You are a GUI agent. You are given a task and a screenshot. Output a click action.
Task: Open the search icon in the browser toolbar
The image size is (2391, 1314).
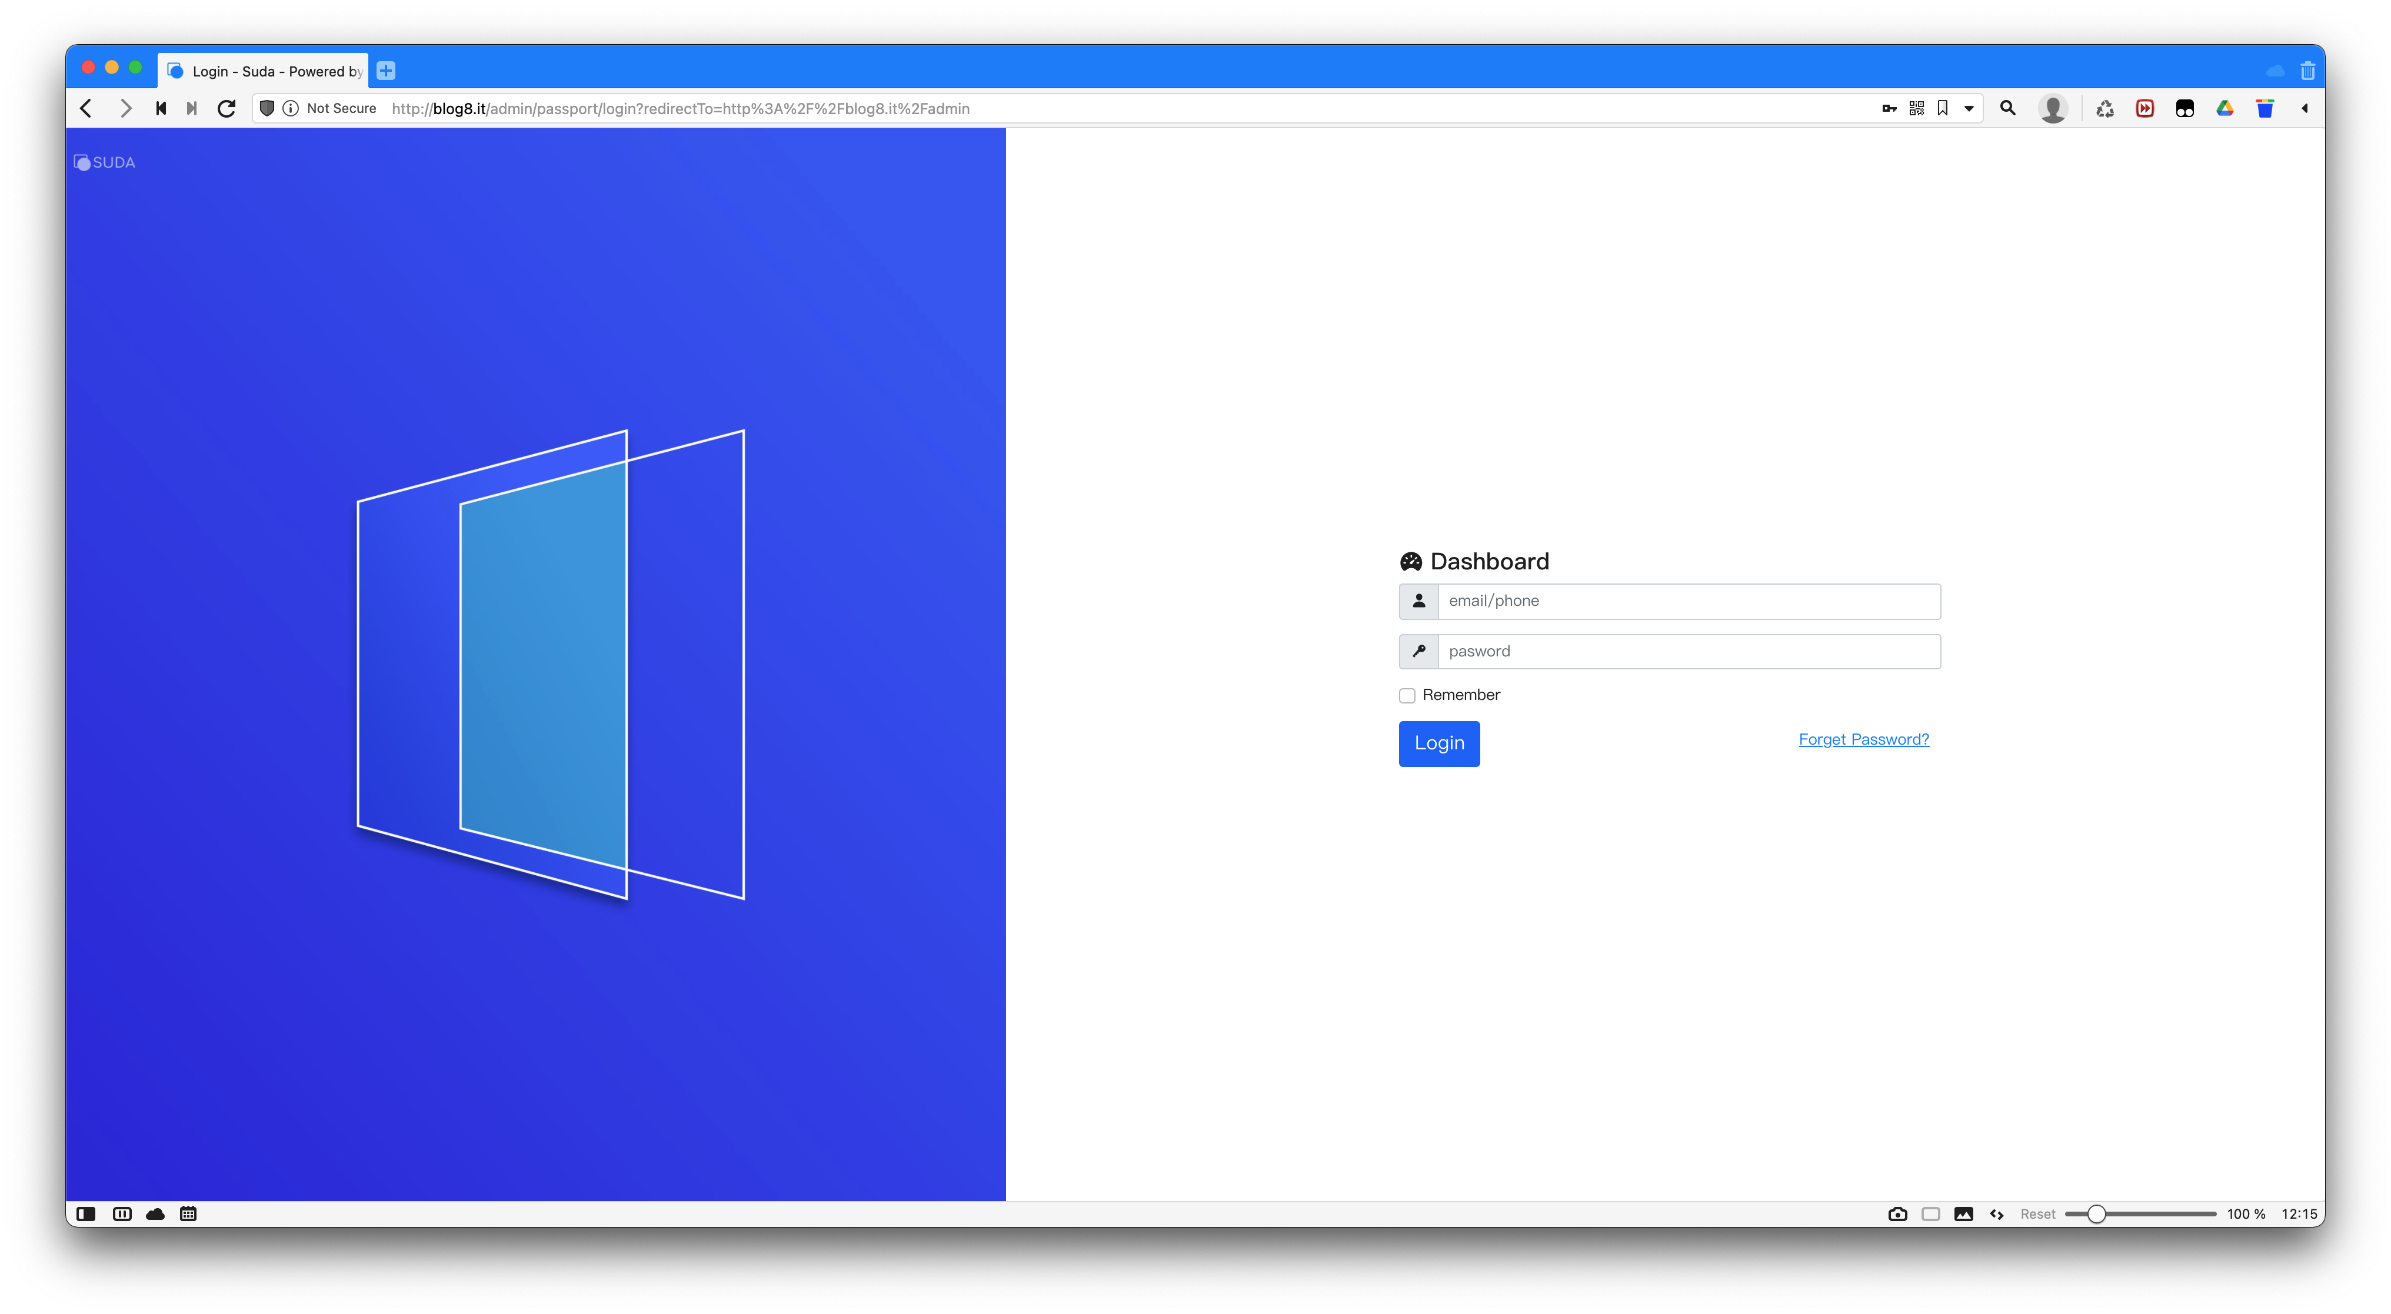pos(2007,109)
